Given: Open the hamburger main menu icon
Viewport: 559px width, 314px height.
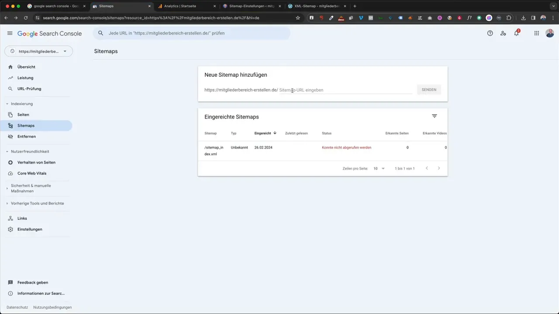Looking at the screenshot, I should point(10,33).
